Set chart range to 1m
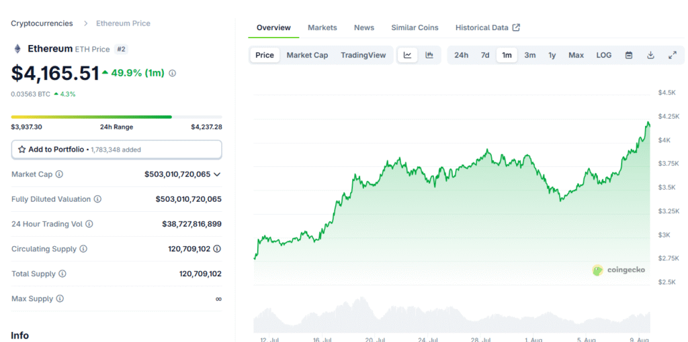This screenshot has width=688, height=342. 507,55
